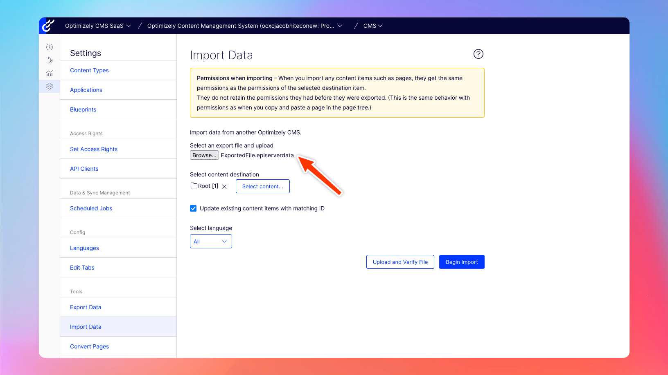Click the Config section label

tap(77, 232)
